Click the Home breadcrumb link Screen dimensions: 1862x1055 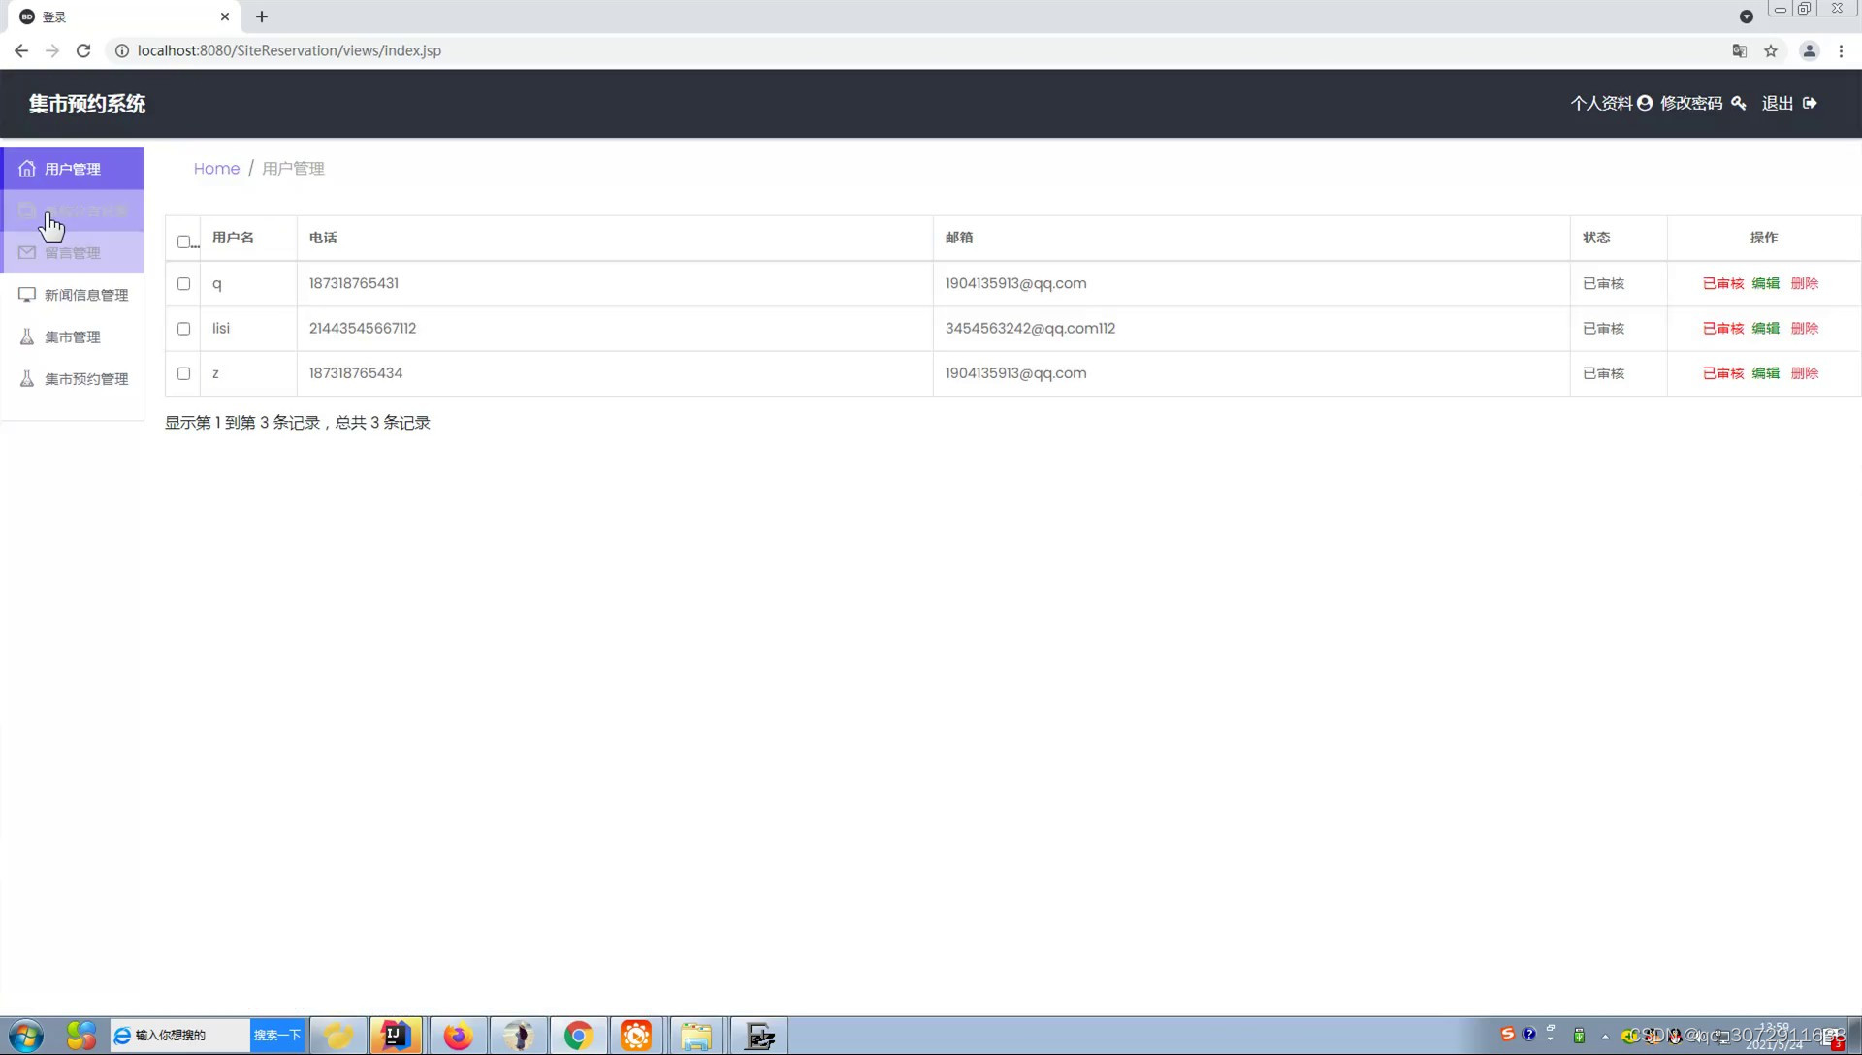pyautogui.click(x=216, y=169)
